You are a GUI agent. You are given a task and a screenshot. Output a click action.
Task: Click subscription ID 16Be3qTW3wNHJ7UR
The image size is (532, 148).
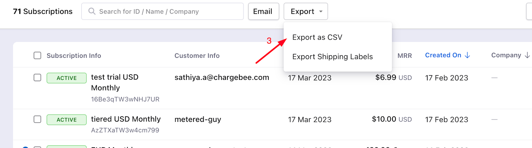coord(125,99)
